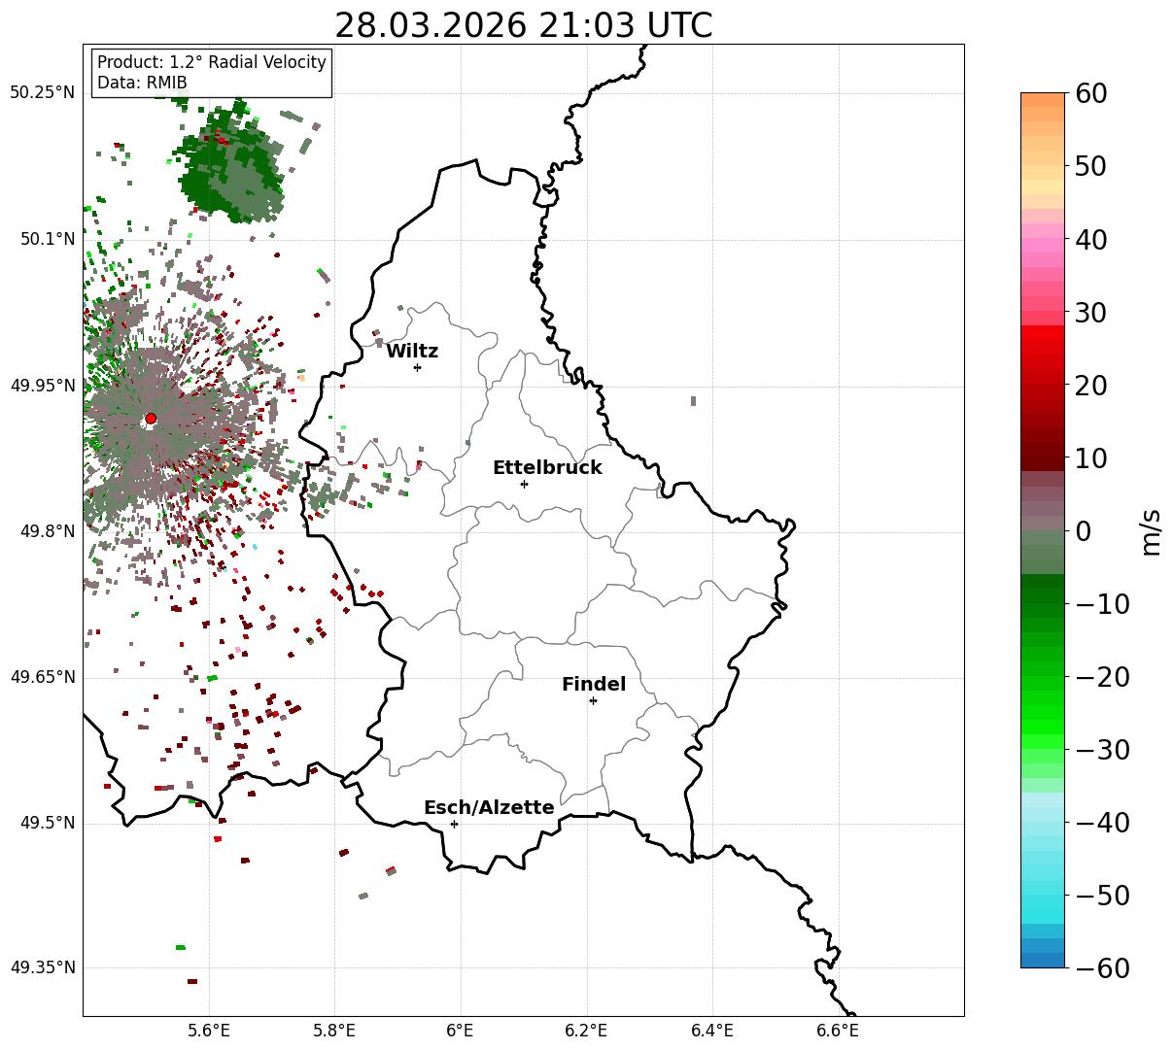Click the Data: RMIB text
This screenshot has height=1050, width=1173.
(x=142, y=83)
